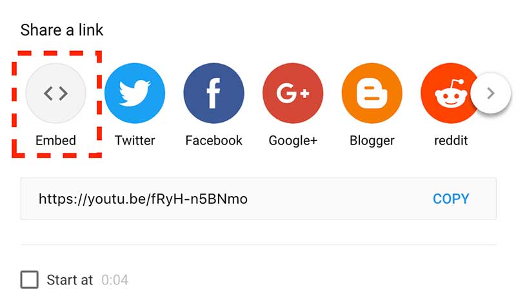Viewport: 516px width, 307px height.
Task: Click the 'Start at' label text
Action: [70, 280]
